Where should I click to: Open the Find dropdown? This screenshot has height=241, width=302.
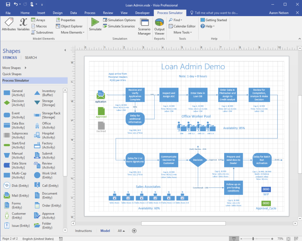(x=175, y=20)
